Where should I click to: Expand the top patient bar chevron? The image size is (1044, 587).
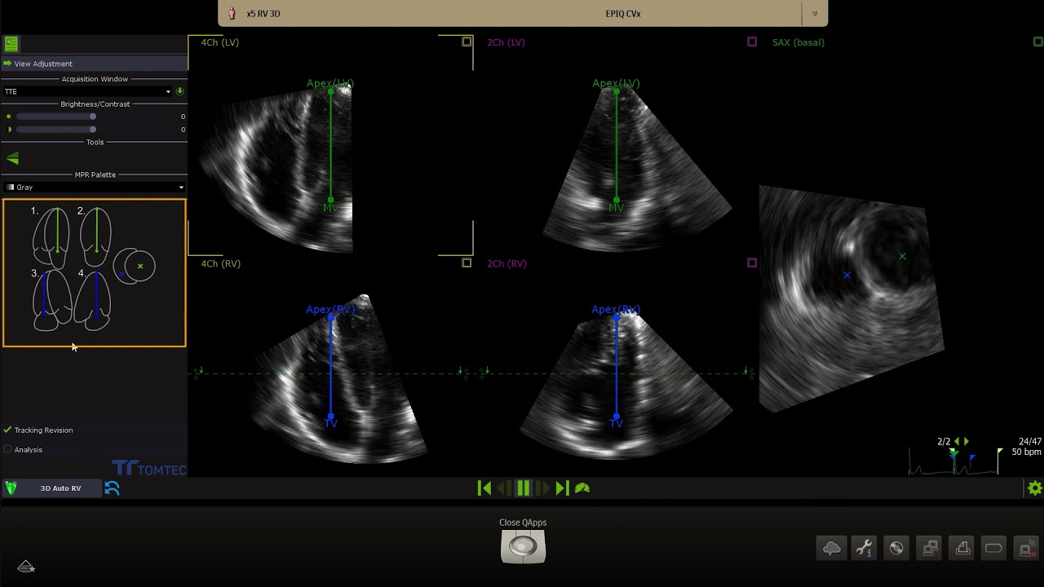click(x=814, y=14)
